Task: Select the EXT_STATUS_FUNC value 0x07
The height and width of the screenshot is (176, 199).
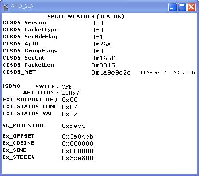Action: pos(69,107)
